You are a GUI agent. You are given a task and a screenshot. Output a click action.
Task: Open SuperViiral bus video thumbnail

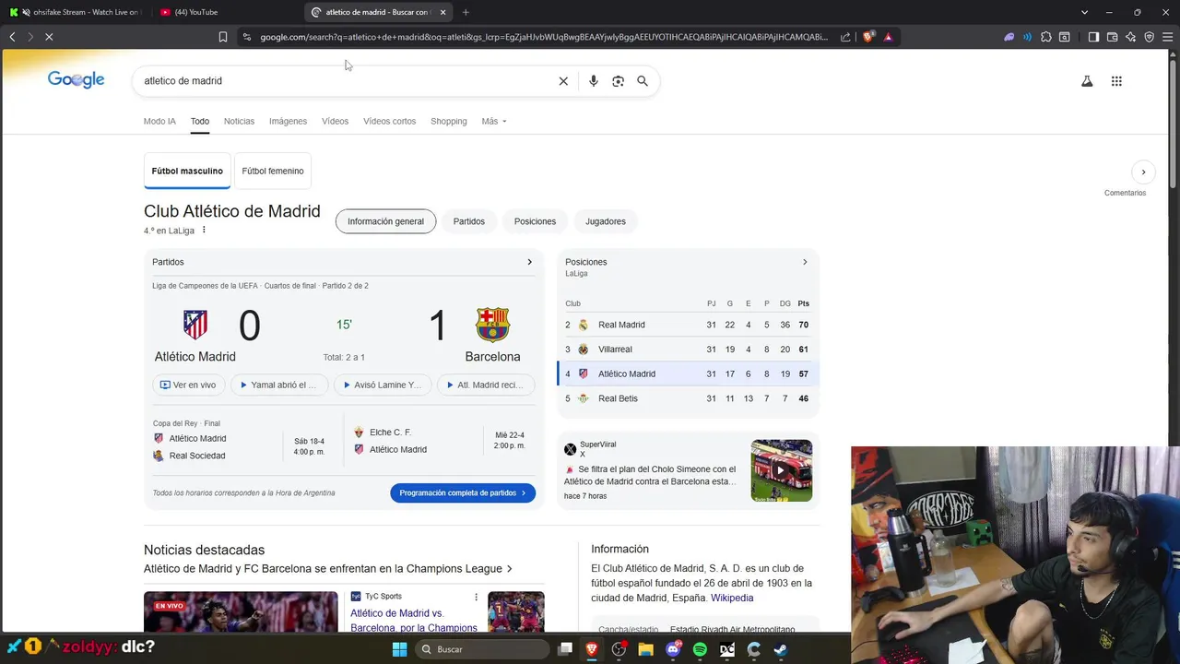click(x=782, y=470)
